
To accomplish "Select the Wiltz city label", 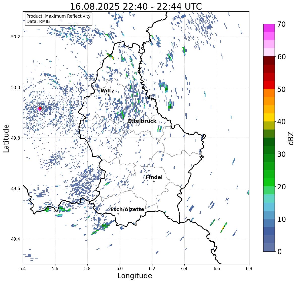I will click(x=107, y=91).
